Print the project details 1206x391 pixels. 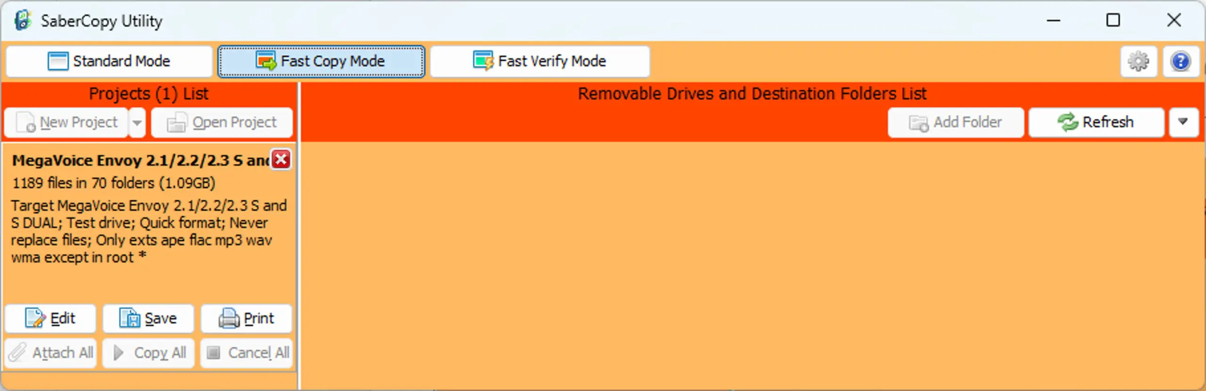pos(246,318)
